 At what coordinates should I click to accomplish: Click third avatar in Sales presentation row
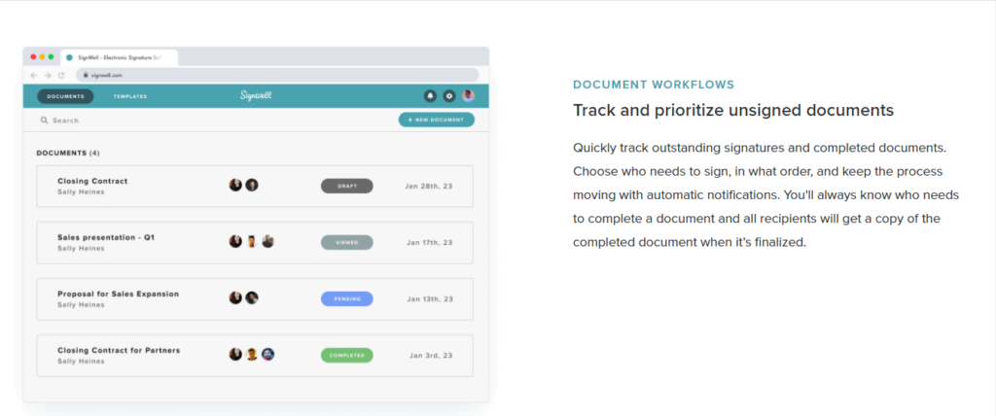click(268, 241)
